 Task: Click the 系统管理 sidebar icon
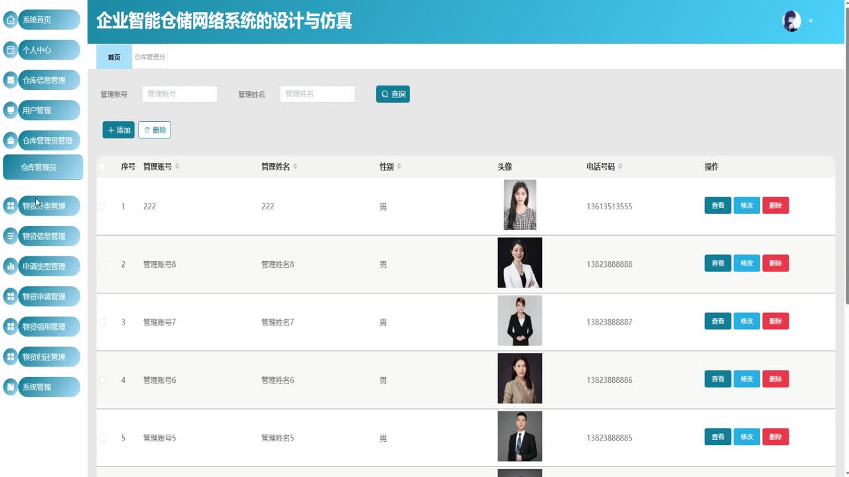click(11, 387)
